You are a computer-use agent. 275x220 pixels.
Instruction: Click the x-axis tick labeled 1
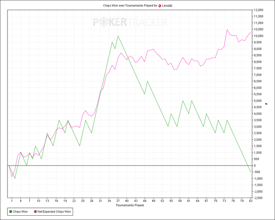12,201
